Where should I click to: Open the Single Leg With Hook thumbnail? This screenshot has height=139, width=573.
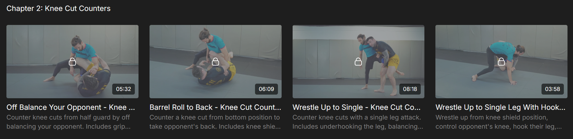(501, 61)
